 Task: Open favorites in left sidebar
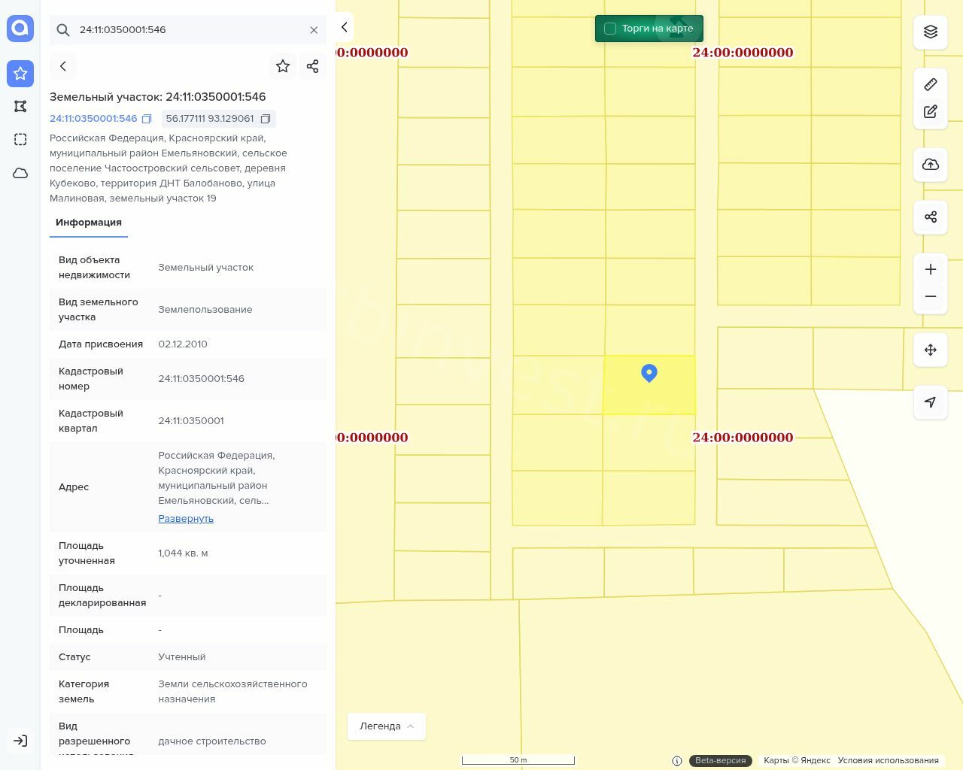pos(20,74)
